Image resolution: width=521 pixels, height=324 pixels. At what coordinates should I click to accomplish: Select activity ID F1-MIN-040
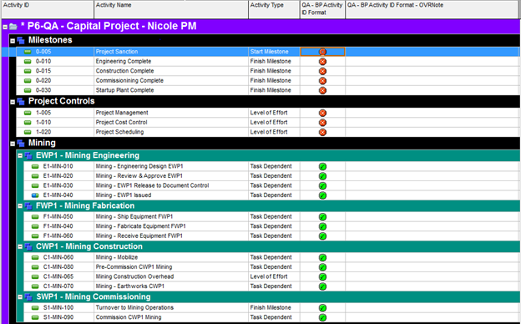[x=58, y=226]
